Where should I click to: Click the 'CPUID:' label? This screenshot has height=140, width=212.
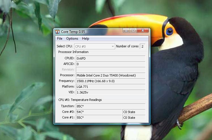tap(70, 58)
